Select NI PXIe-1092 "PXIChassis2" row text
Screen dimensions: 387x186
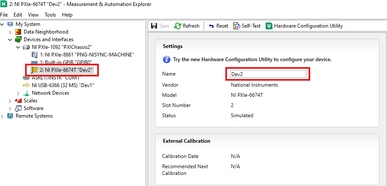pyautogui.click(x=62, y=47)
